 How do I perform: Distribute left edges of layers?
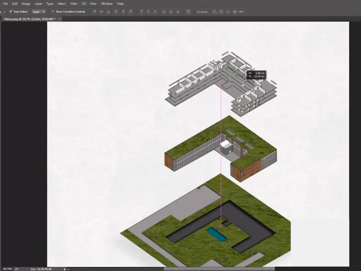[x=164, y=12]
